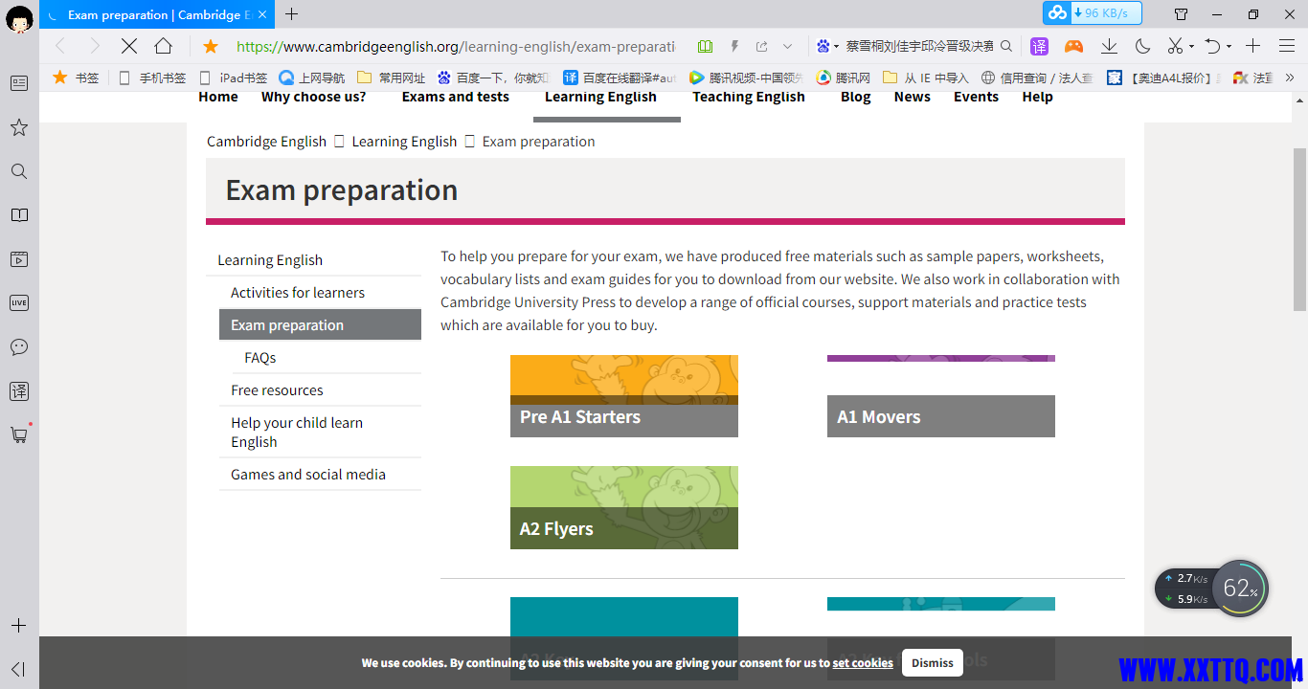The image size is (1308, 689).
Task: Click the set cookies link
Action: click(863, 663)
